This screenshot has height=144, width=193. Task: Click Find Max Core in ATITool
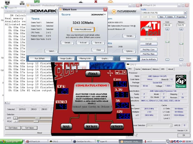click(149, 49)
